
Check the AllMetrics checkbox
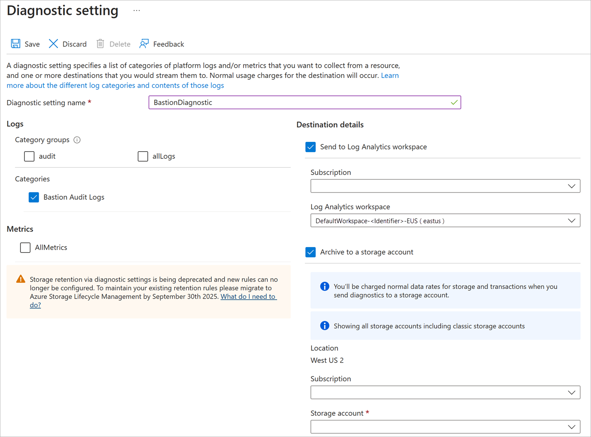25,247
